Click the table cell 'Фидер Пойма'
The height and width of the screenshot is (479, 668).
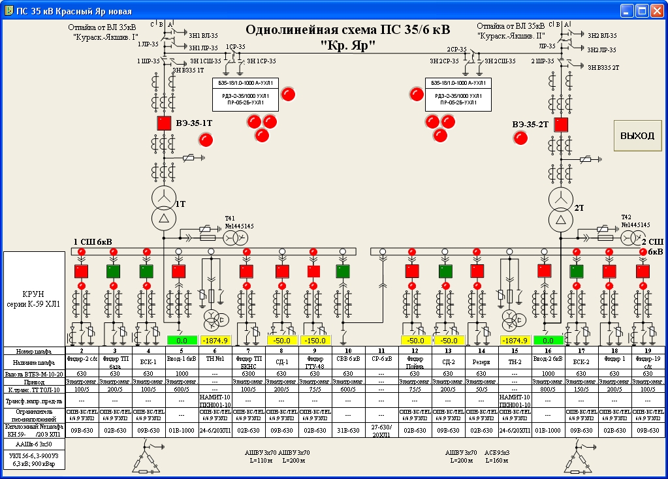tap(415, 362)
